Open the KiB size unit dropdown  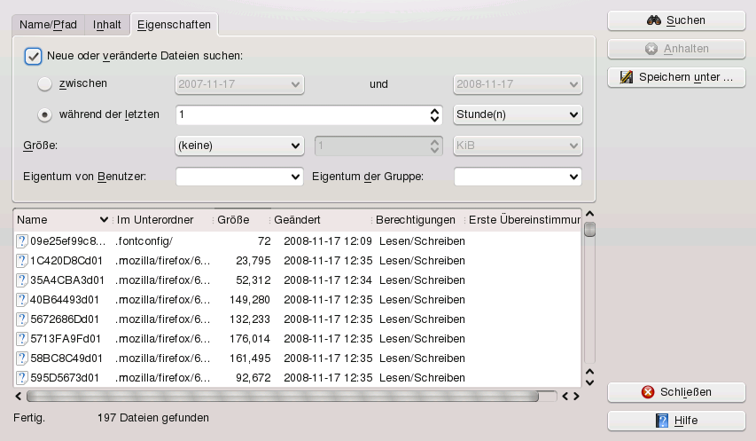(518, 146)
